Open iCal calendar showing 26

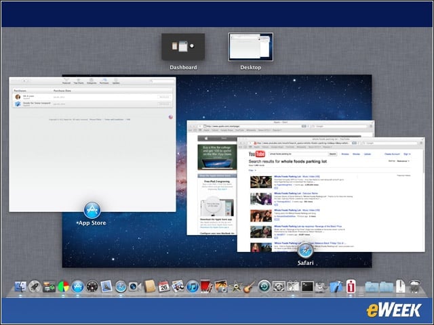coord(163,287)
